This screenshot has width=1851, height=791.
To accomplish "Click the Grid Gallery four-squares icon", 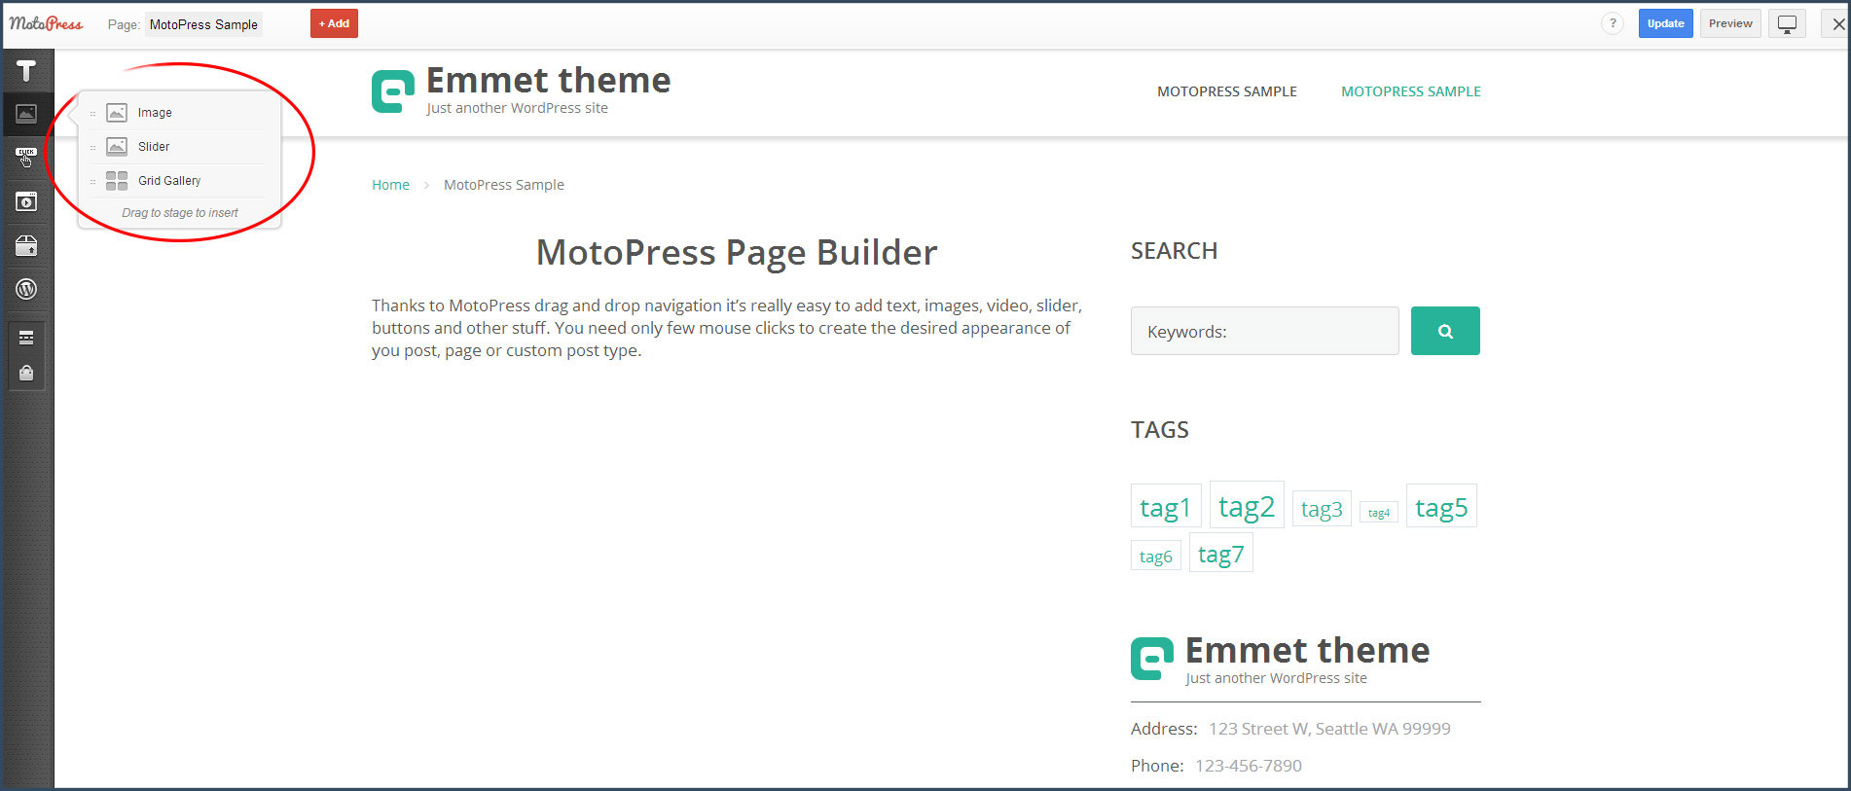I will coord(117,181).
